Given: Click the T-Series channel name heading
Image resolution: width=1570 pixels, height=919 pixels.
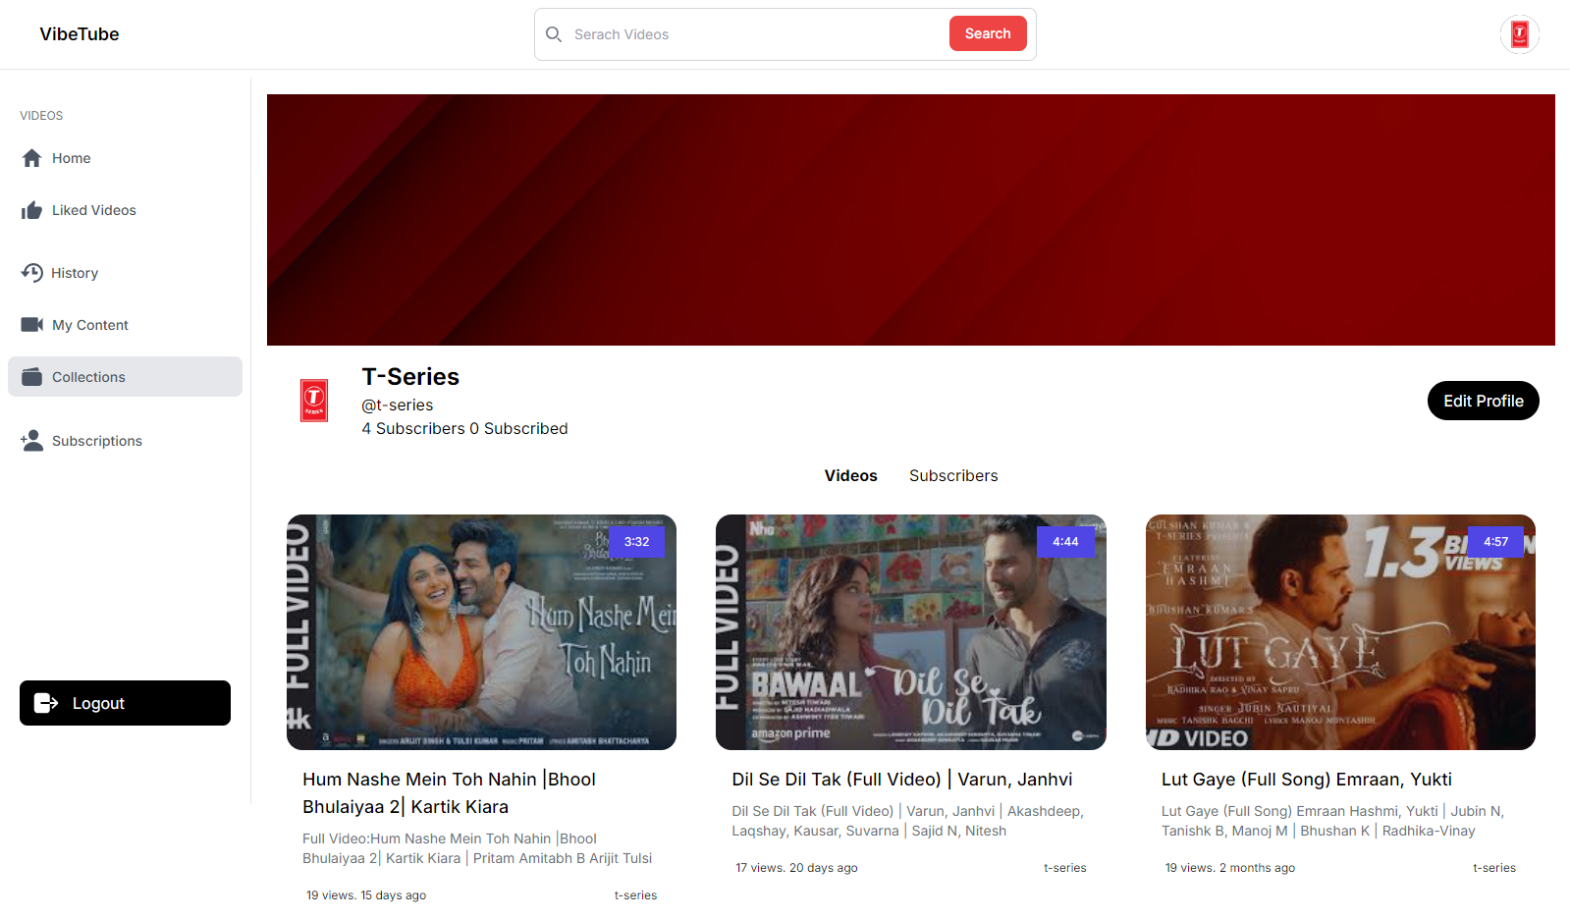Looking at the screenshot, I should 410,377.
